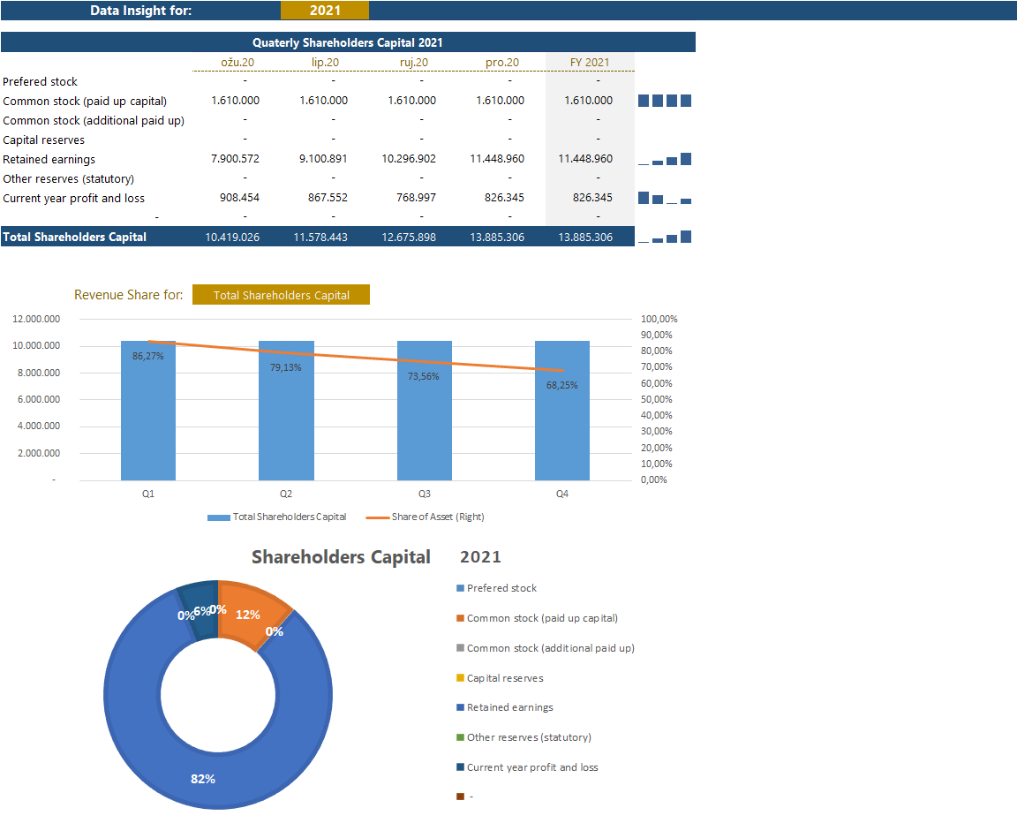Viewport: 1017px width, 823px height.
Task: Click the Total Shareholders Capital bar chart legend entry
Action: tap(277, 517)
